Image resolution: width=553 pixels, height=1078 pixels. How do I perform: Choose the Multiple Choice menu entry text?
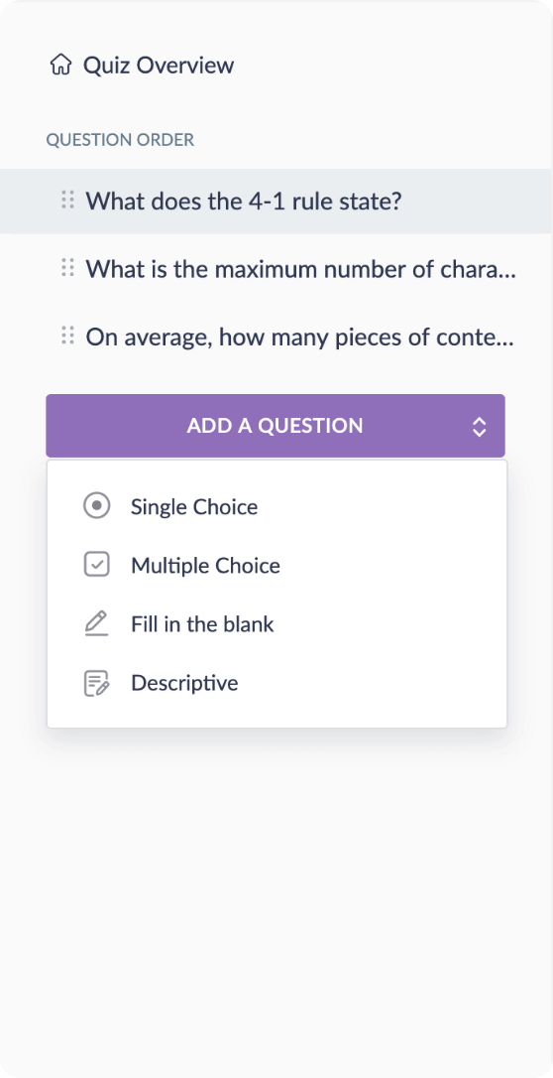click(205, 566)
